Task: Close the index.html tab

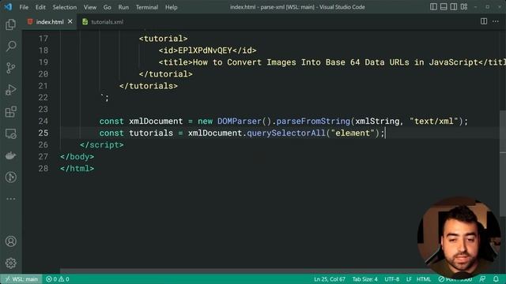Action: 70,21
